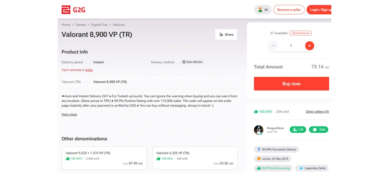The width and height of the screenshot is (389, 176).
Task: Follow seller via 1.2k followers button
Action: [298, 130]
